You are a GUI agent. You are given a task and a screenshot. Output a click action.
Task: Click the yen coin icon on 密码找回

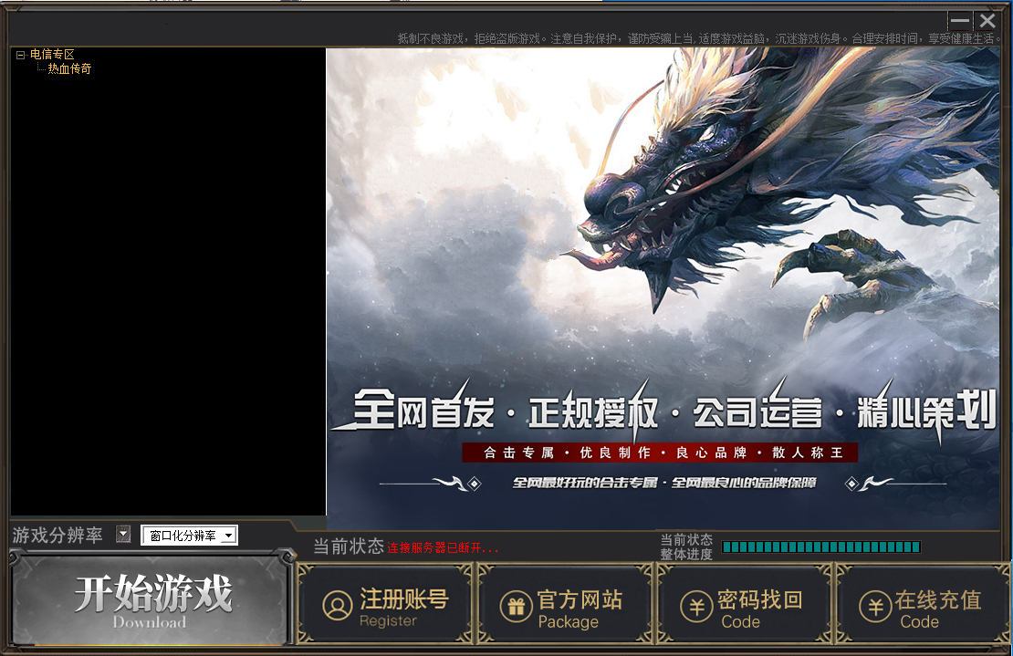(696, 607)
